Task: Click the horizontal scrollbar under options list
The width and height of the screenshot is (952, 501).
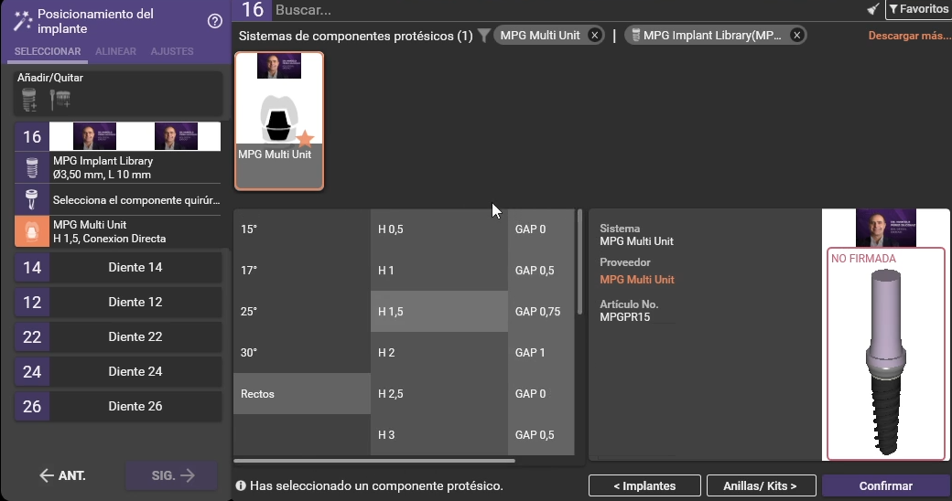Action: [x=374, y=461]
